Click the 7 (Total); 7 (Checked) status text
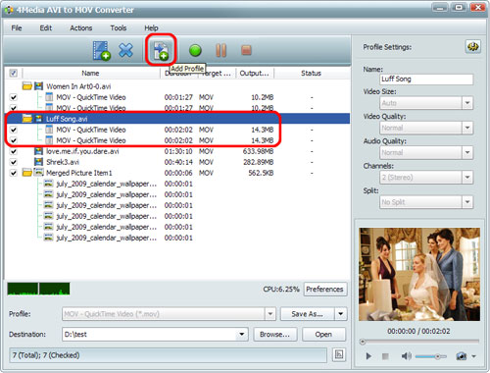Screen dimensions: 490x373 point(46,355)
